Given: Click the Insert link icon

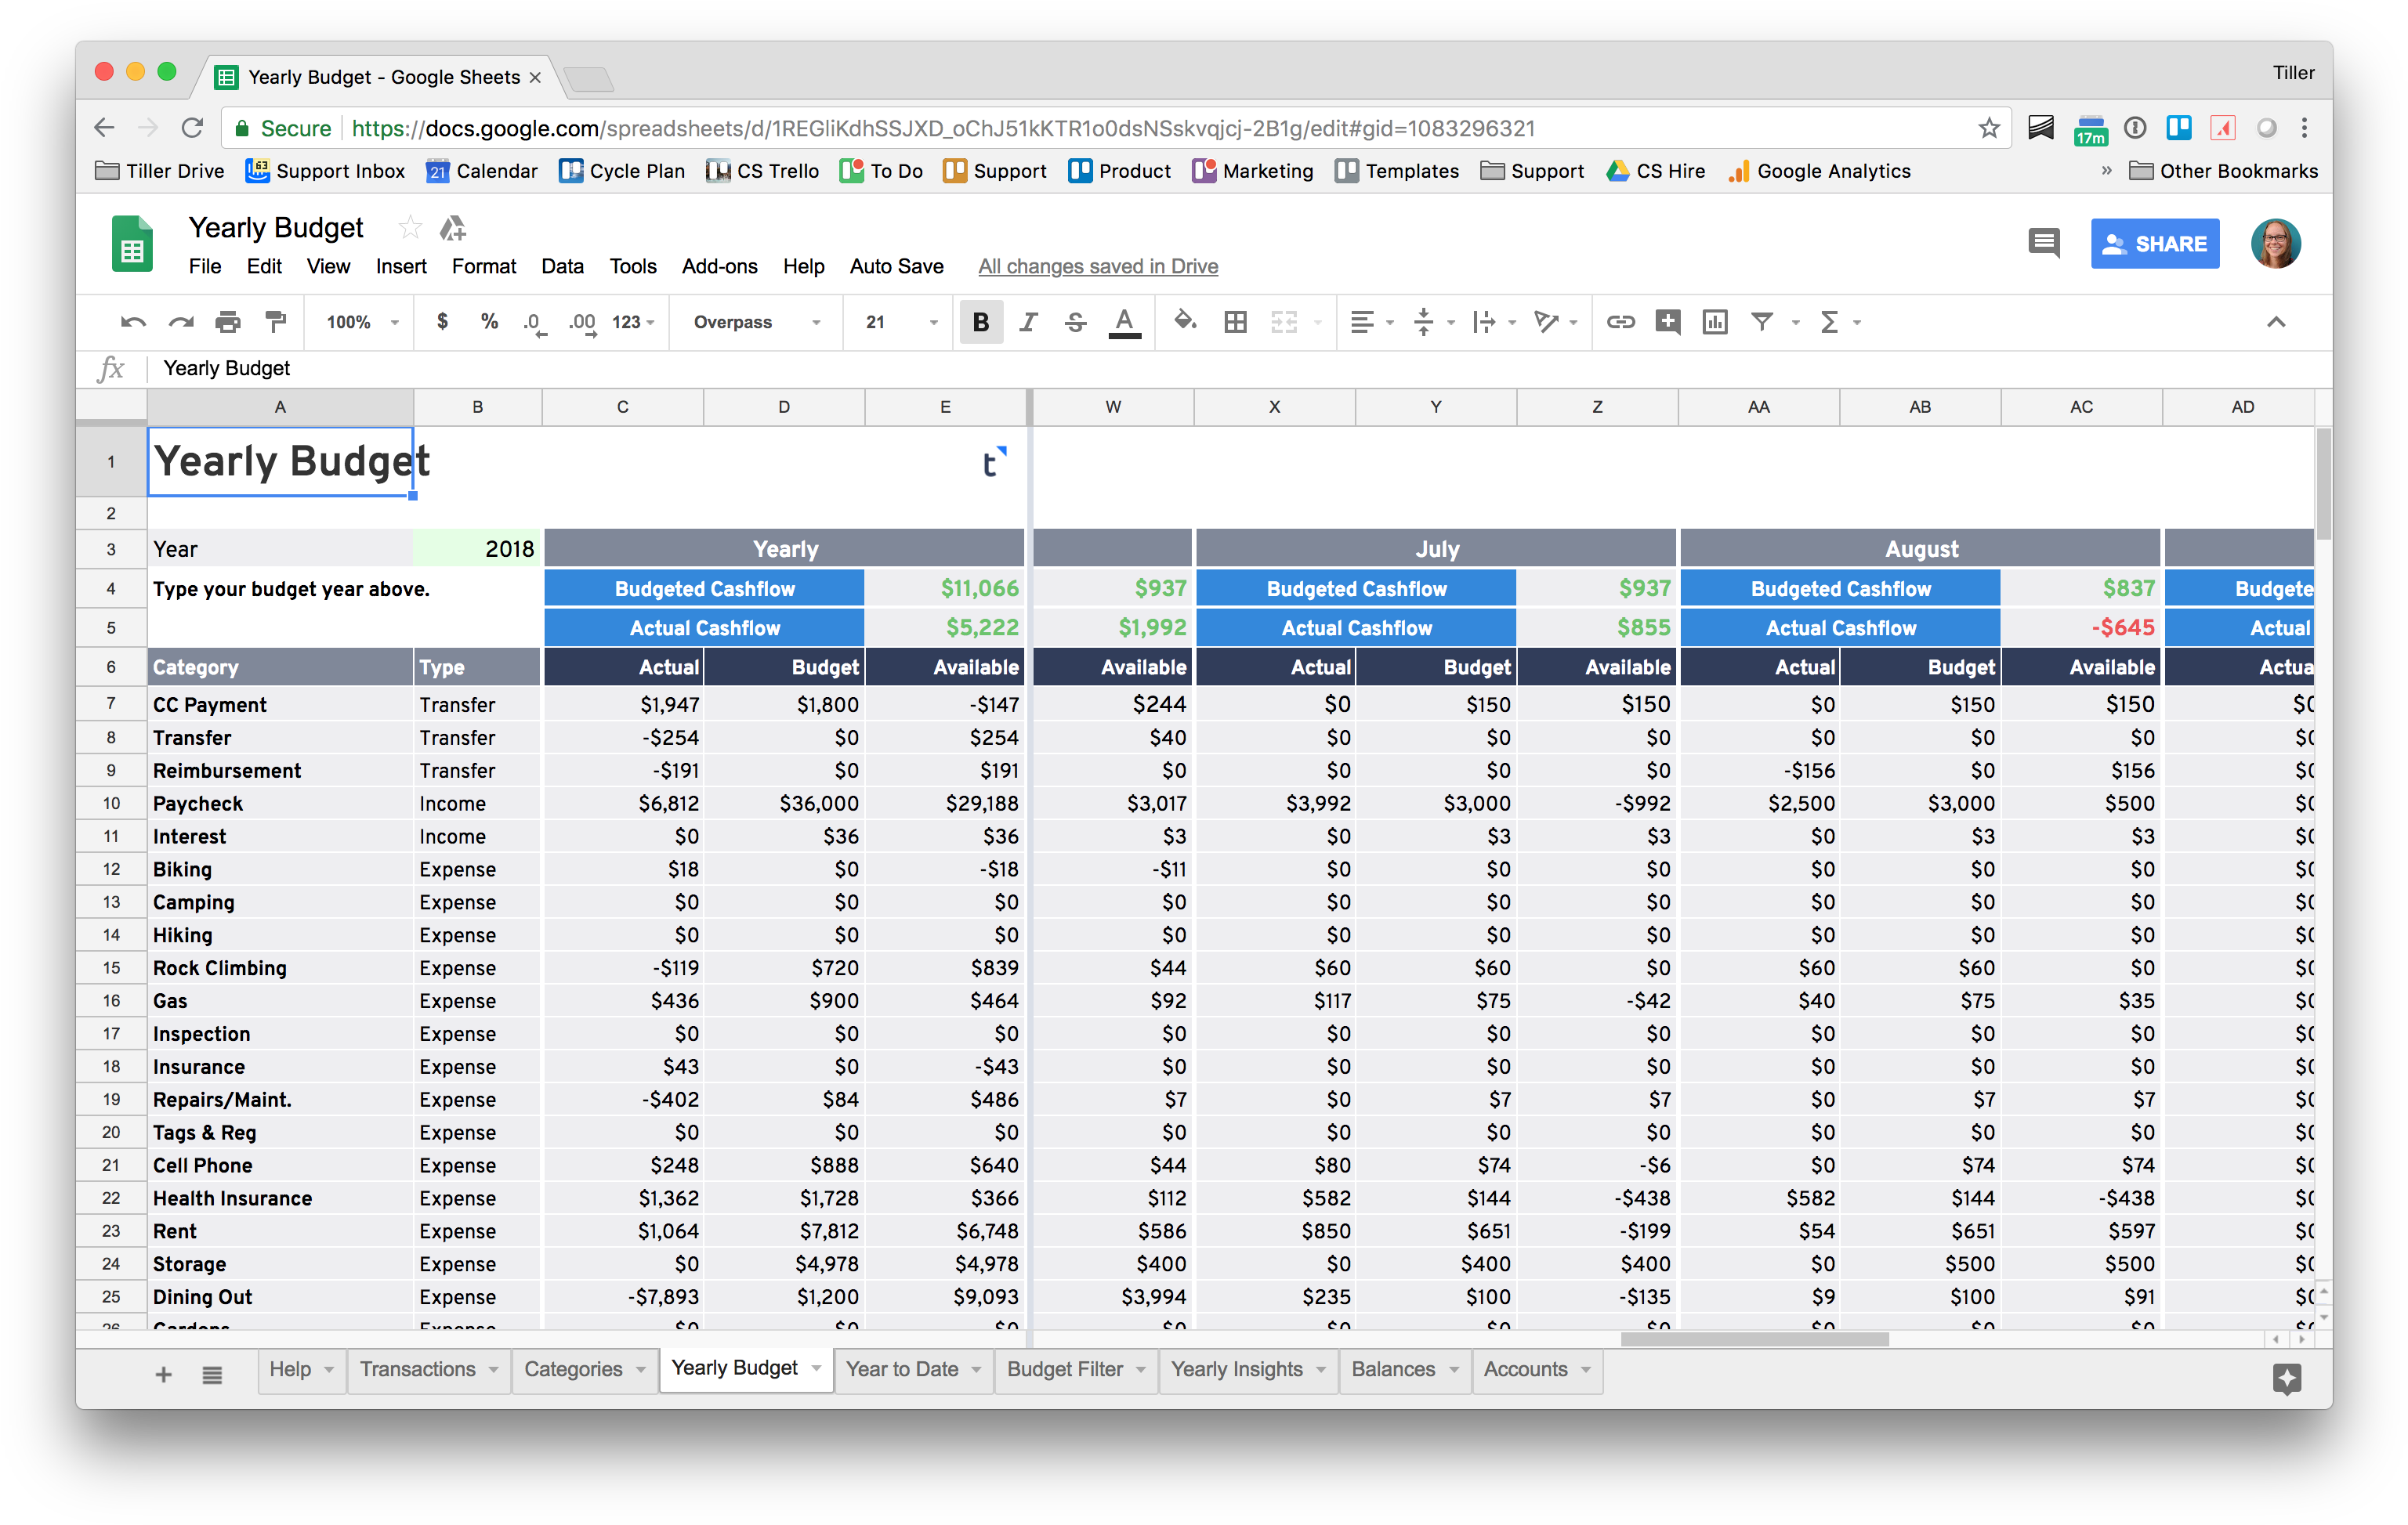Looking at the screenshot, I should [1621, 322].
